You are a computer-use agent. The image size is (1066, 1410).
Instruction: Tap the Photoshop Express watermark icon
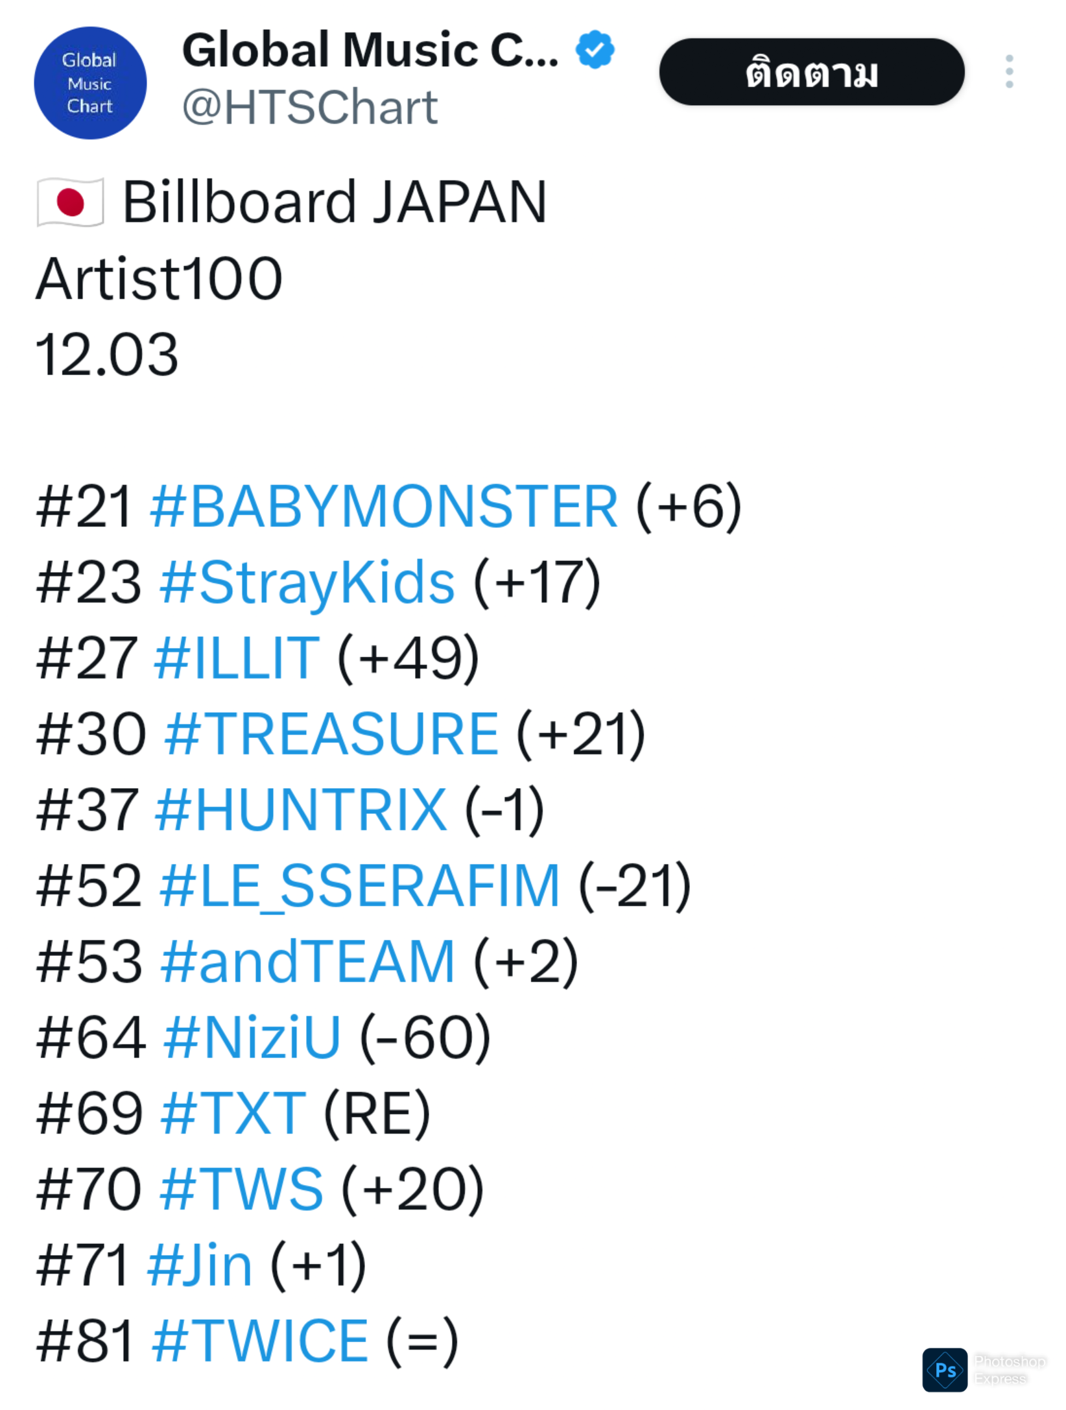point(945,1369)
